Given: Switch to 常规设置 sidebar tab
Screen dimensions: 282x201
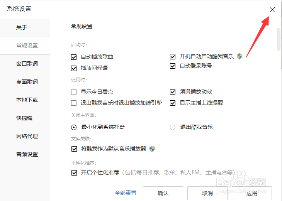Looking at the screenshot, I should tap(25, 46).
